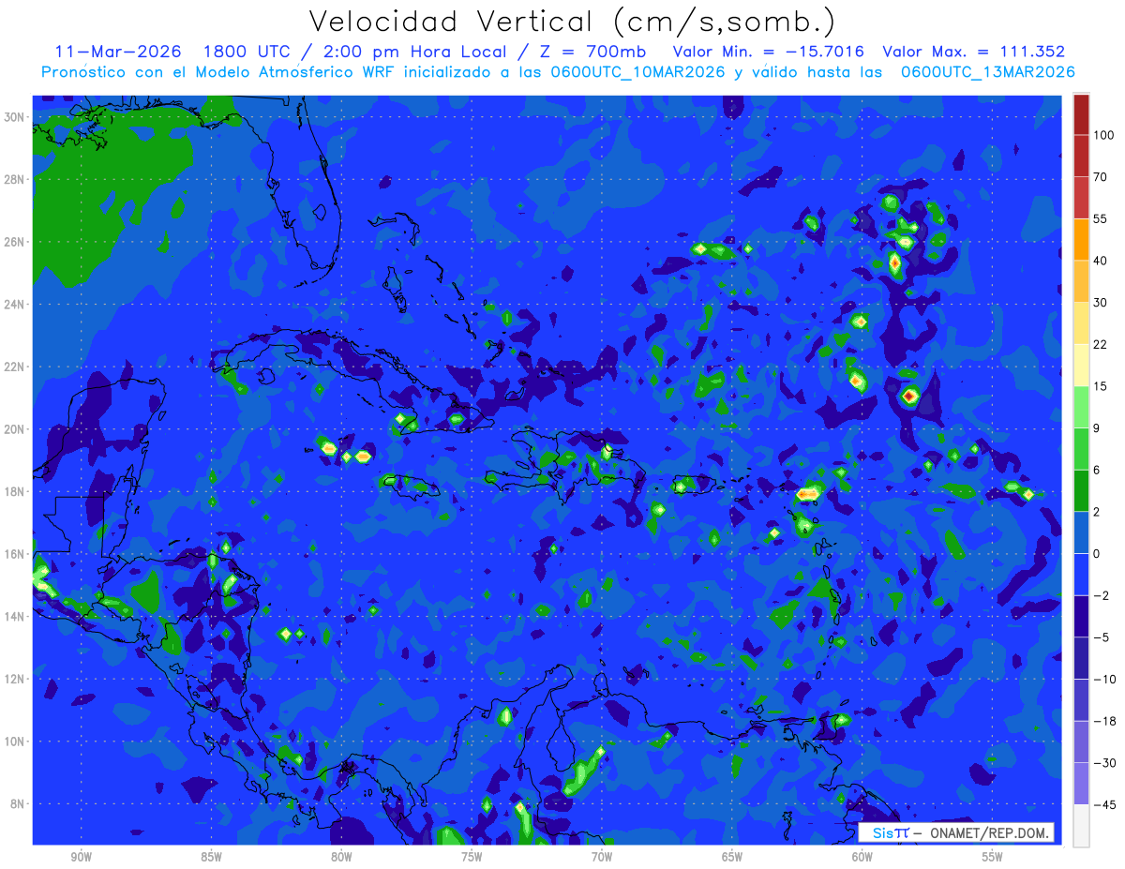Viewport: 1125px width, 869px height.
Task: Click the date '11-Mar-2026' in header
Action: [x=116, y=52]
